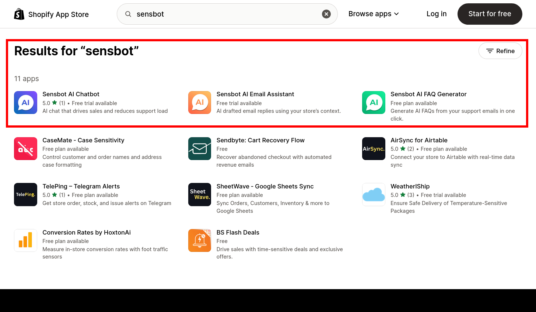Screen dimensions: 536x312
Task: Click "Measure in-store conversion rates" description
Action: [x=105, y=253]
